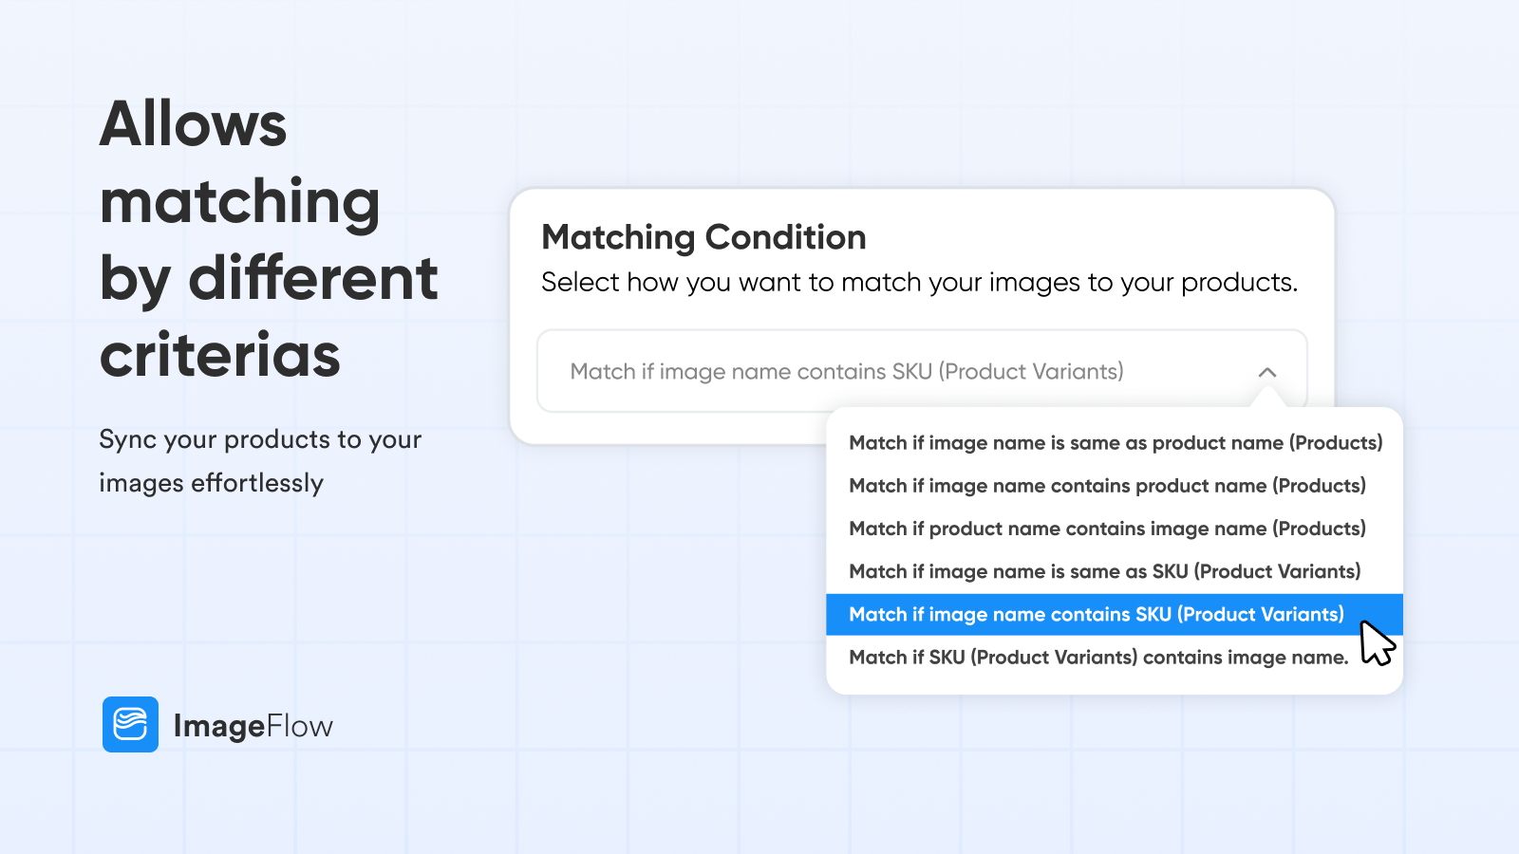
Task: Click the 'Sync your products' subtitle text
Action: coord(259,461)
